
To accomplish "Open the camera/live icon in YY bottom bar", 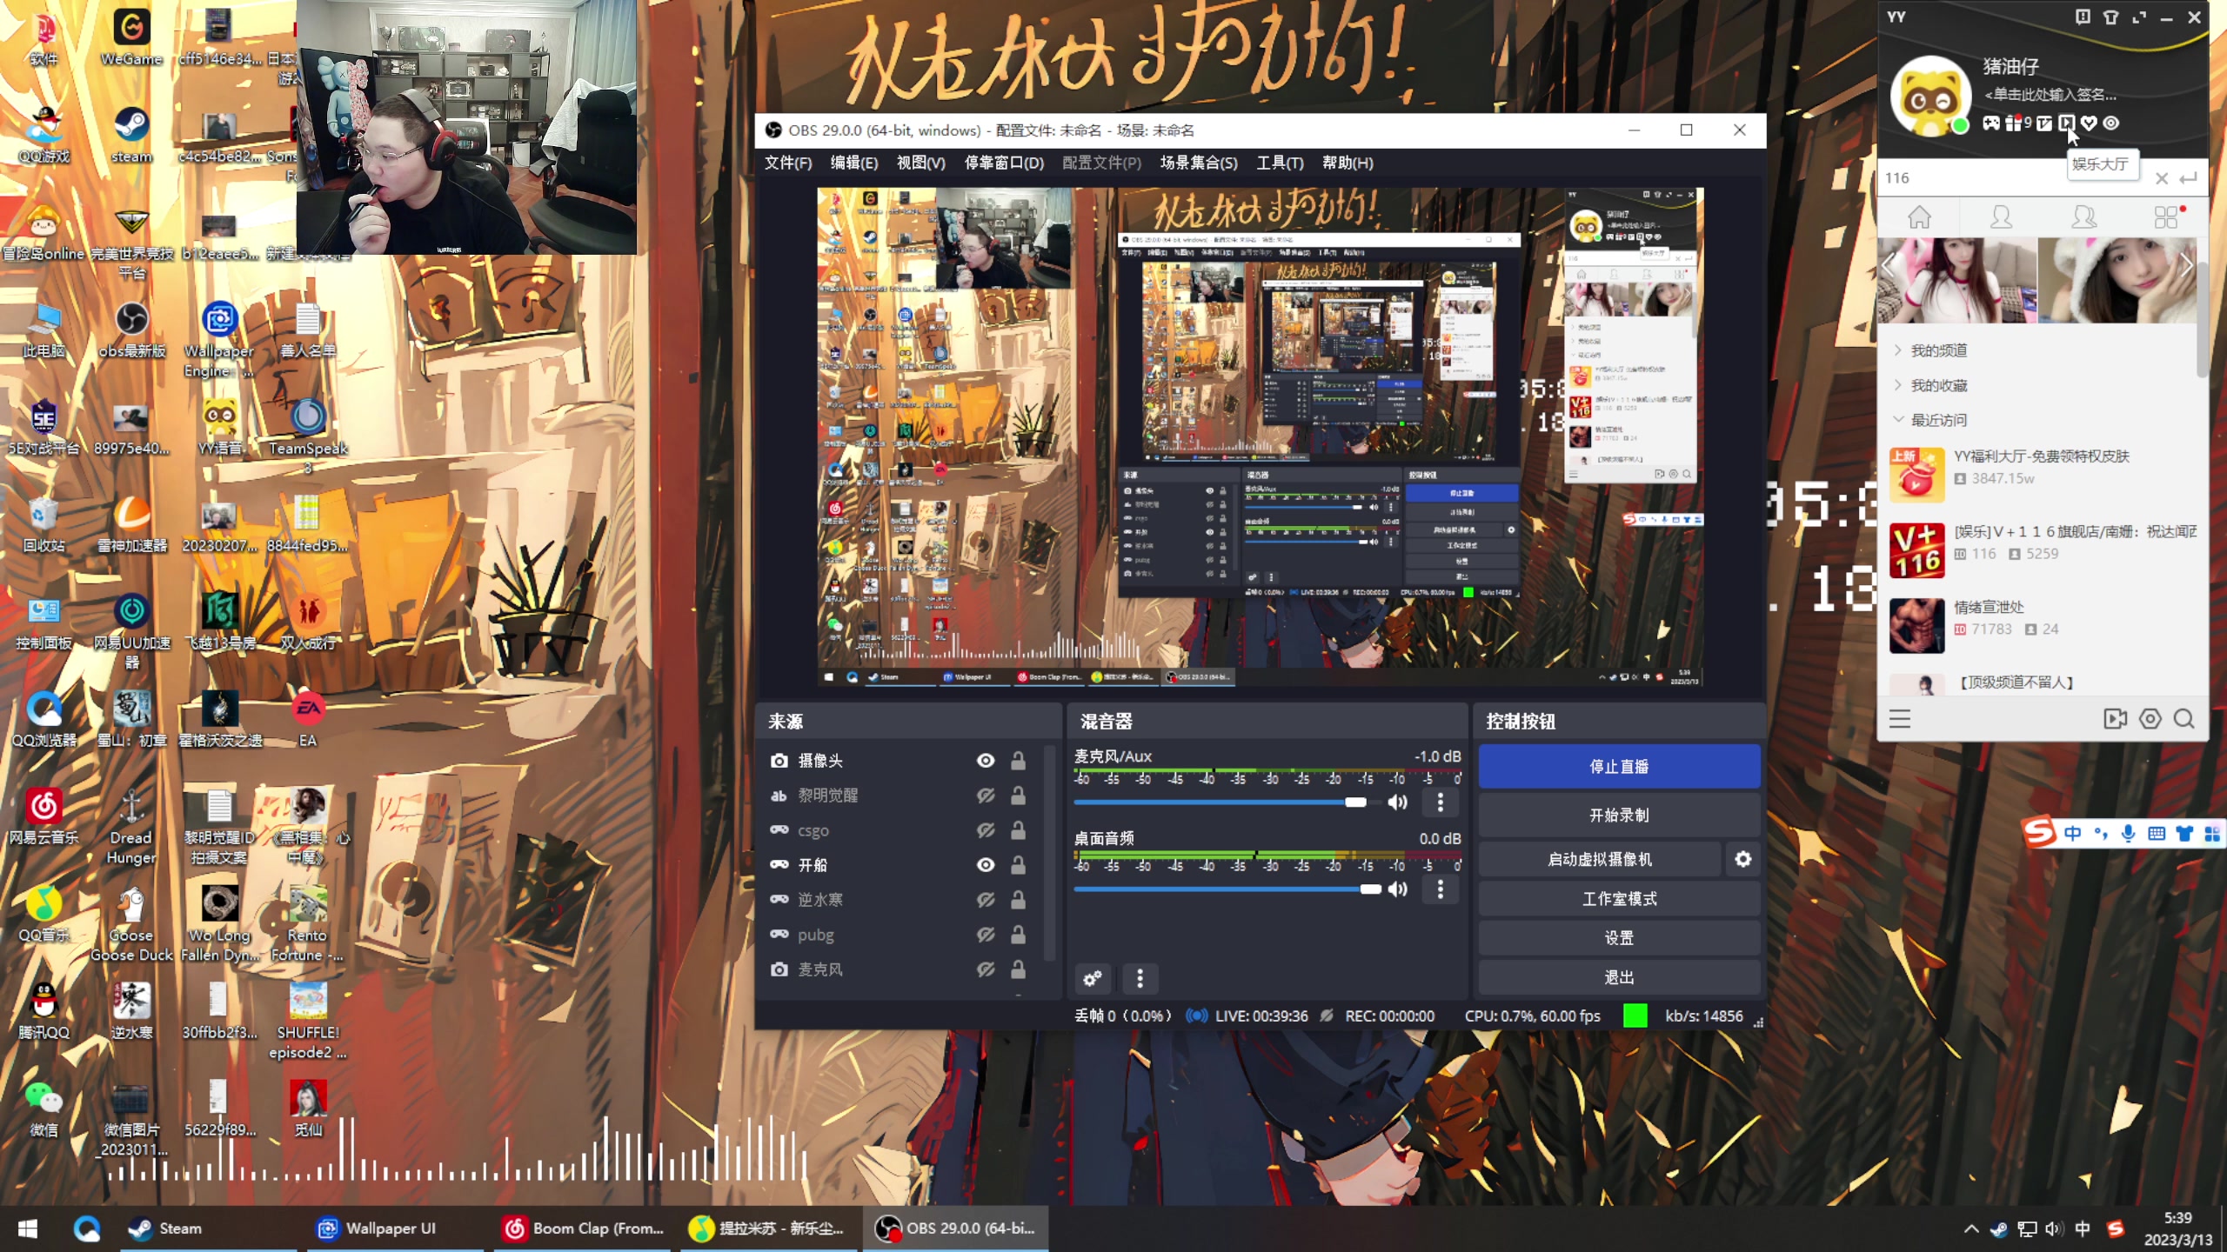I will pos(2116,719).
